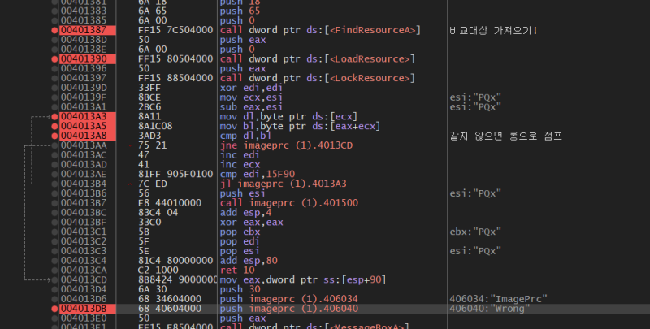Click the comment 'ebx:"PQx"'
The height and width of the screenshot is (329, 650).
(475, 232)
